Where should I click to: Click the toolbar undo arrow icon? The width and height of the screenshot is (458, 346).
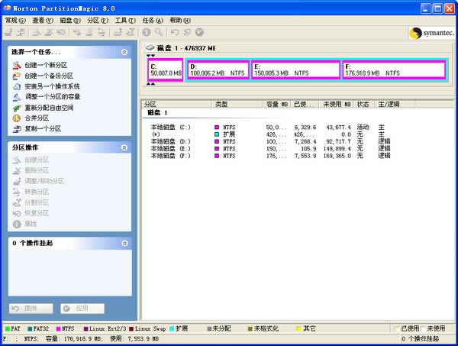[175, 32]
